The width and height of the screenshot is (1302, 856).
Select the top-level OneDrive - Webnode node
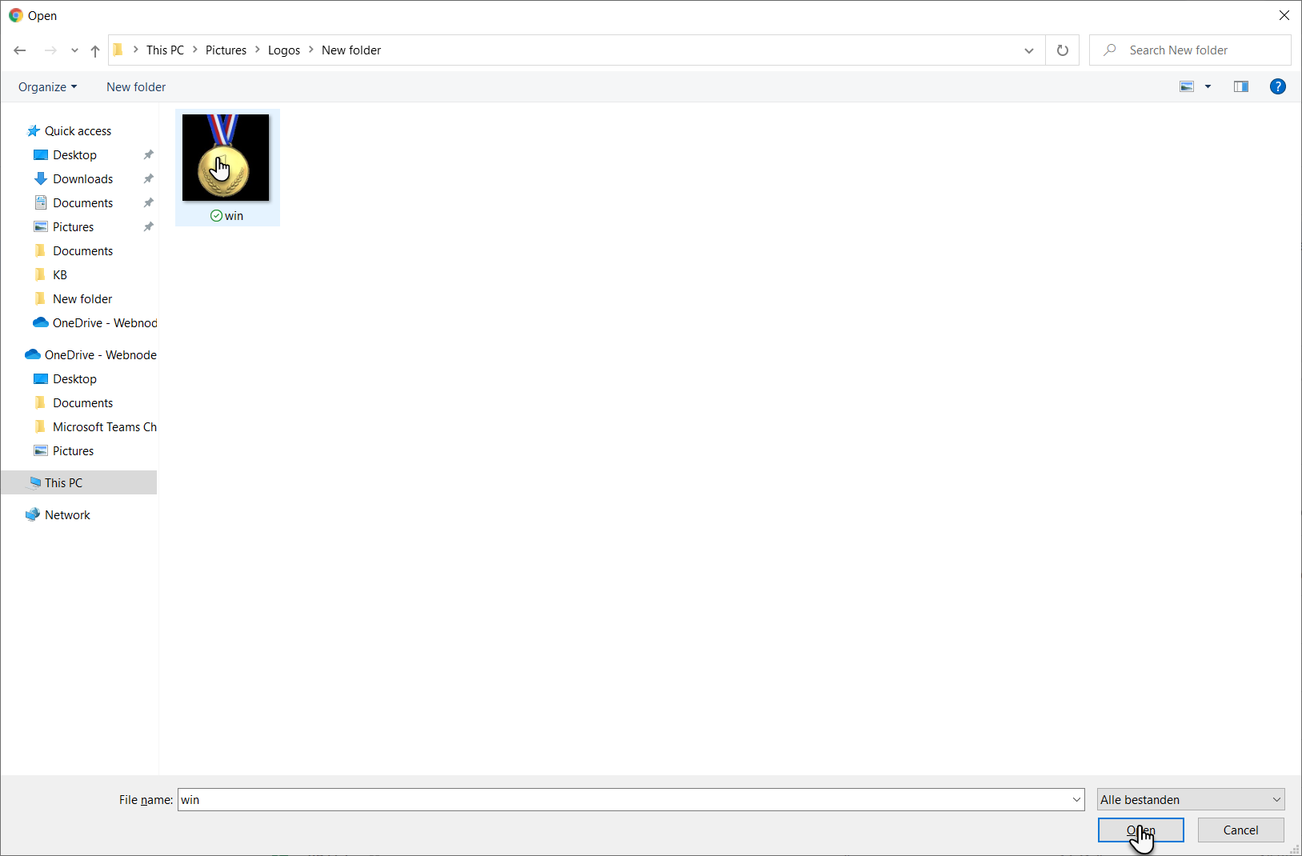pyautogui.click(x=100, y=355)
